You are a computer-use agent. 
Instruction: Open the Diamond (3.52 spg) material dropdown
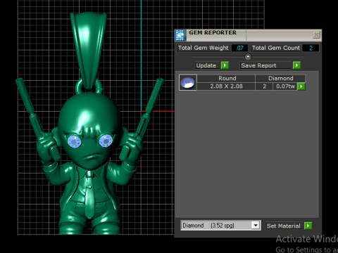[220, 226]
